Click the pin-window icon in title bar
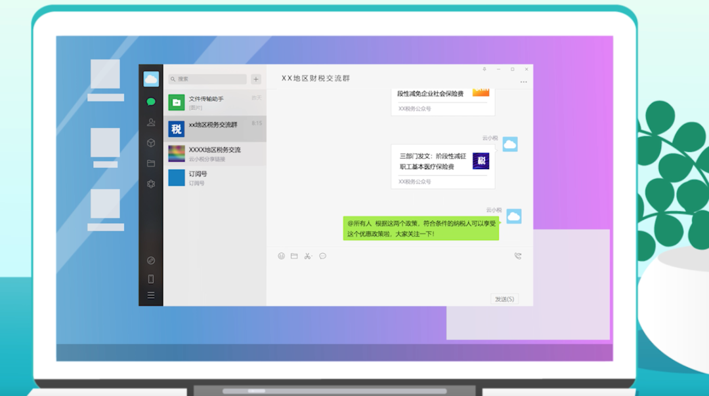This screenshot has width=709, height=396. coord(484,69)
